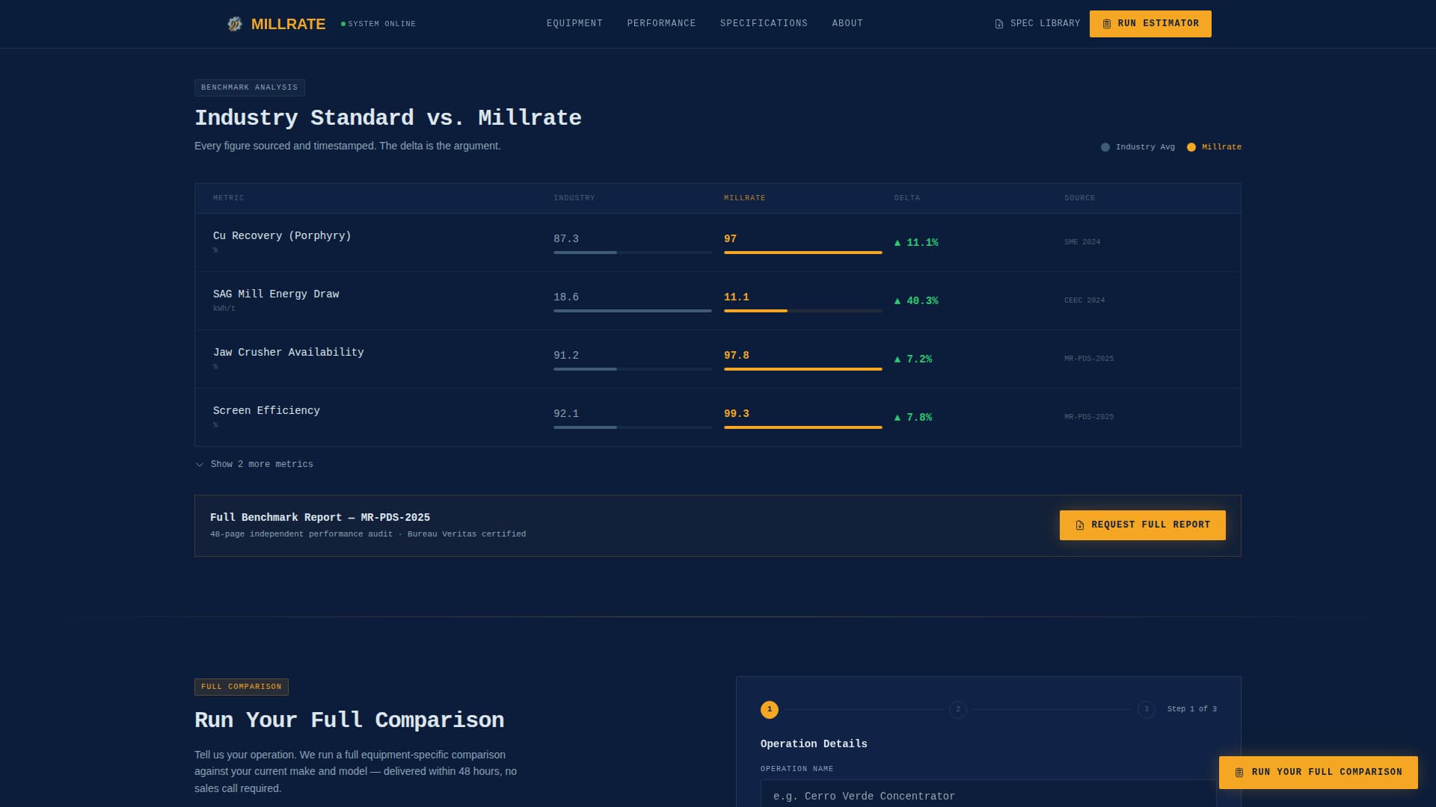1436x807 pixels.
Task: Click the document icon in Request Full Report
Action: pos(1080,525)
